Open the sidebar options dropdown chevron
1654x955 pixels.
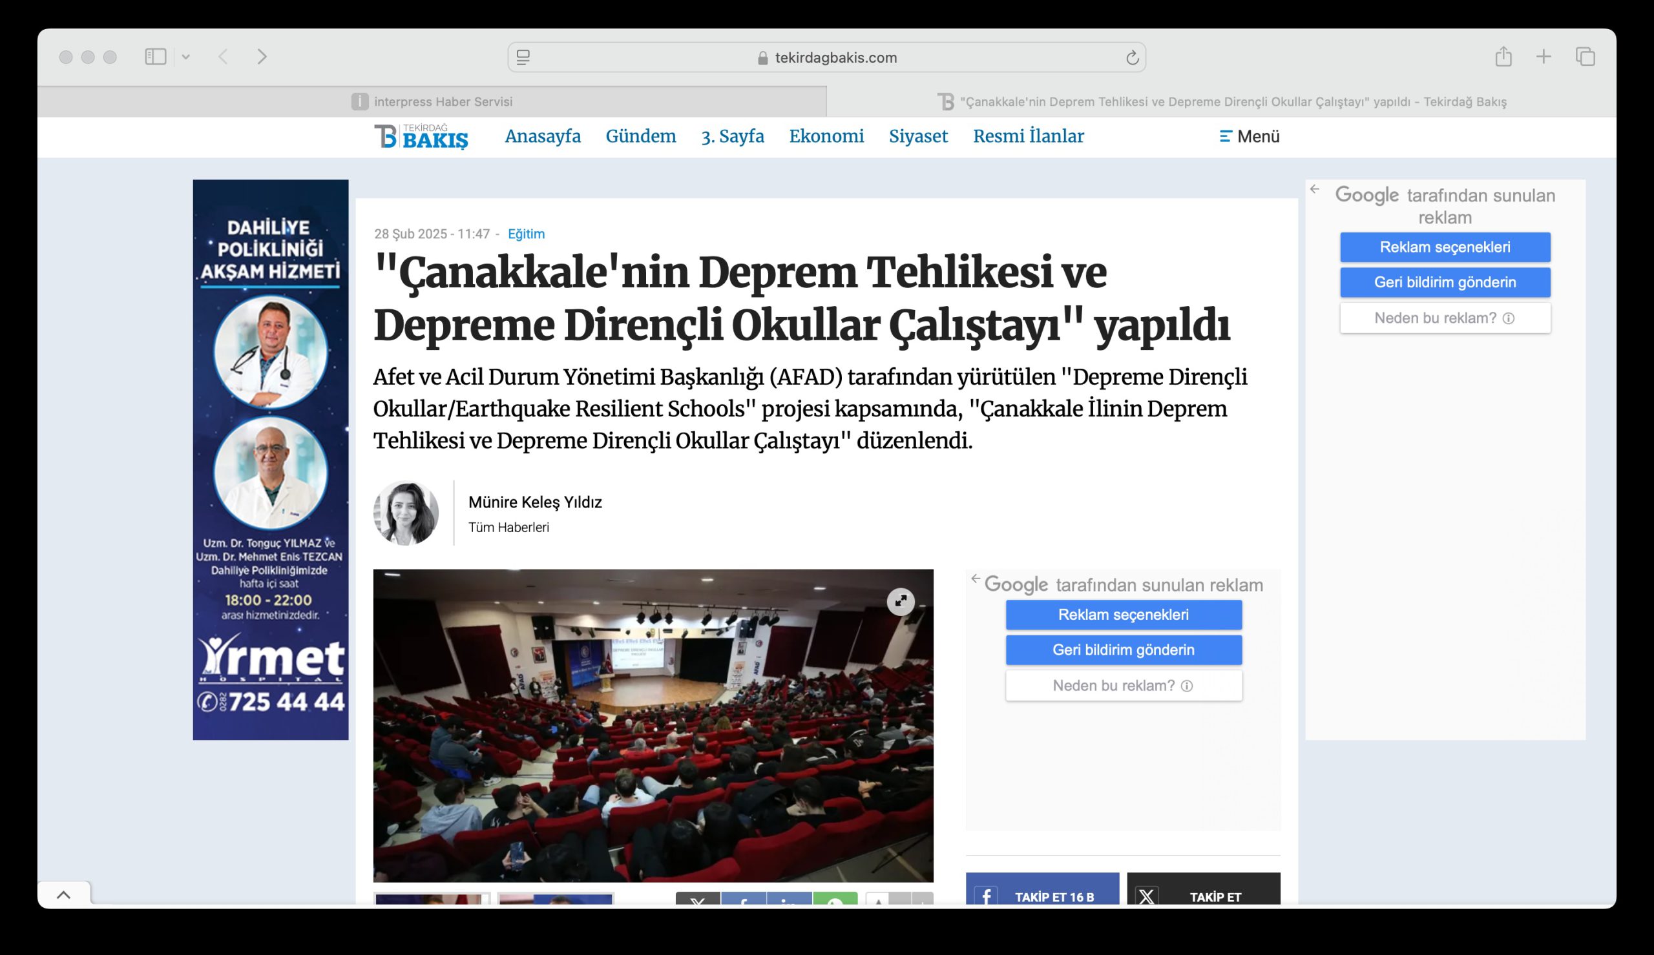[185, 57]
